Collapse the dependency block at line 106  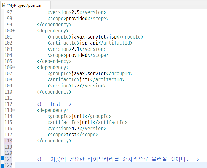[x=14, y=67]
